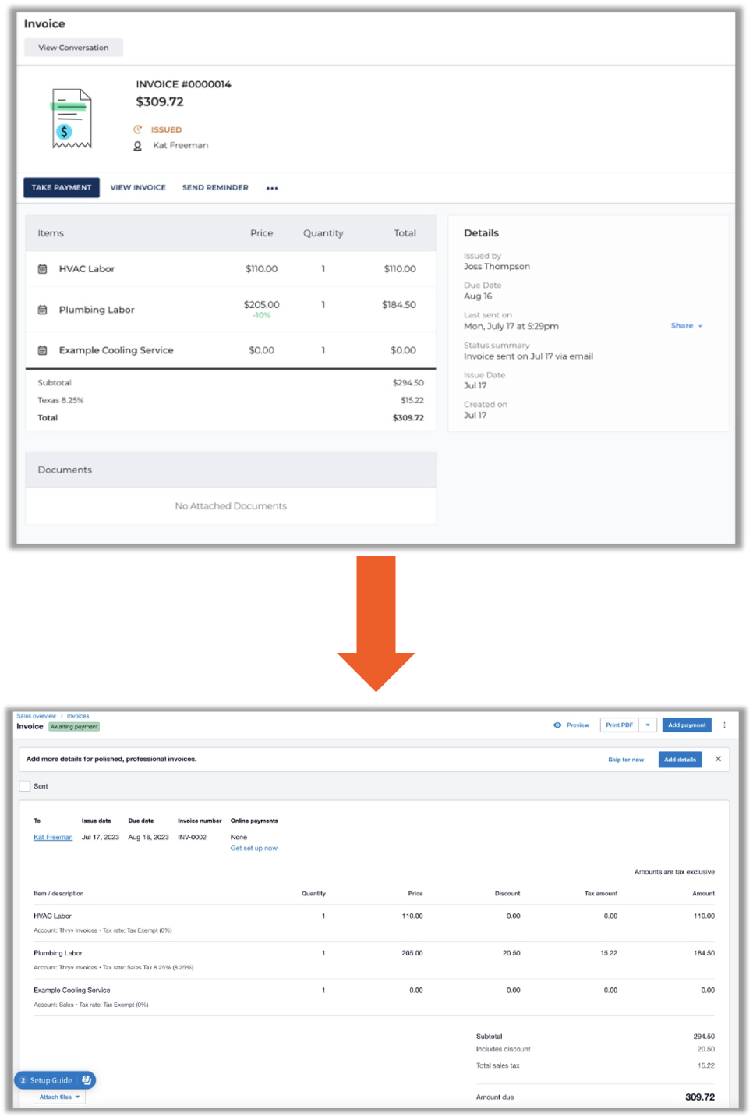Select Send Reminder action
The image size is (753, 1120).
click(x=215, y=188)
